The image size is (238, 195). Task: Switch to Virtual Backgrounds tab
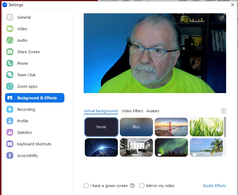[101, 111]
